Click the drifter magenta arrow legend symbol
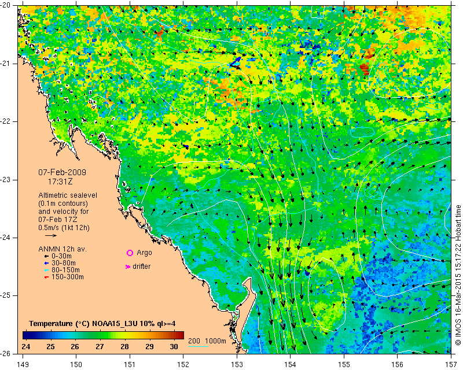Screen dimensions: 463x370 pyautogui.click(x=128, y=267)
